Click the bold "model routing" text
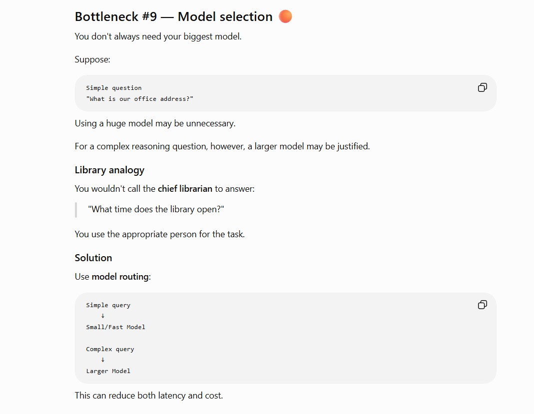Screen dimensions: 534x414 (120, 277)
